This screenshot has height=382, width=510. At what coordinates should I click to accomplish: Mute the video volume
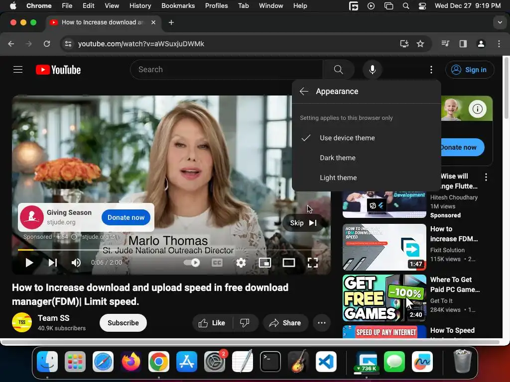(x=76, y=263)
